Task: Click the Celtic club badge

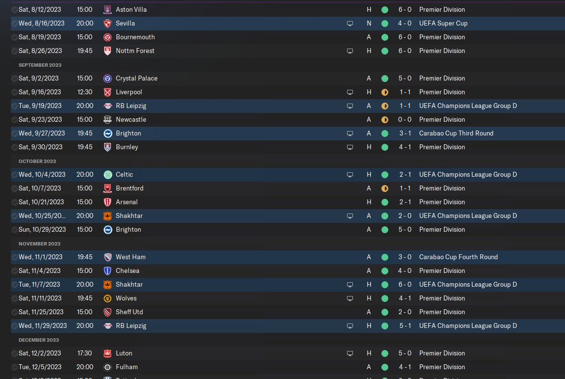Action: [x=108, y=174]
